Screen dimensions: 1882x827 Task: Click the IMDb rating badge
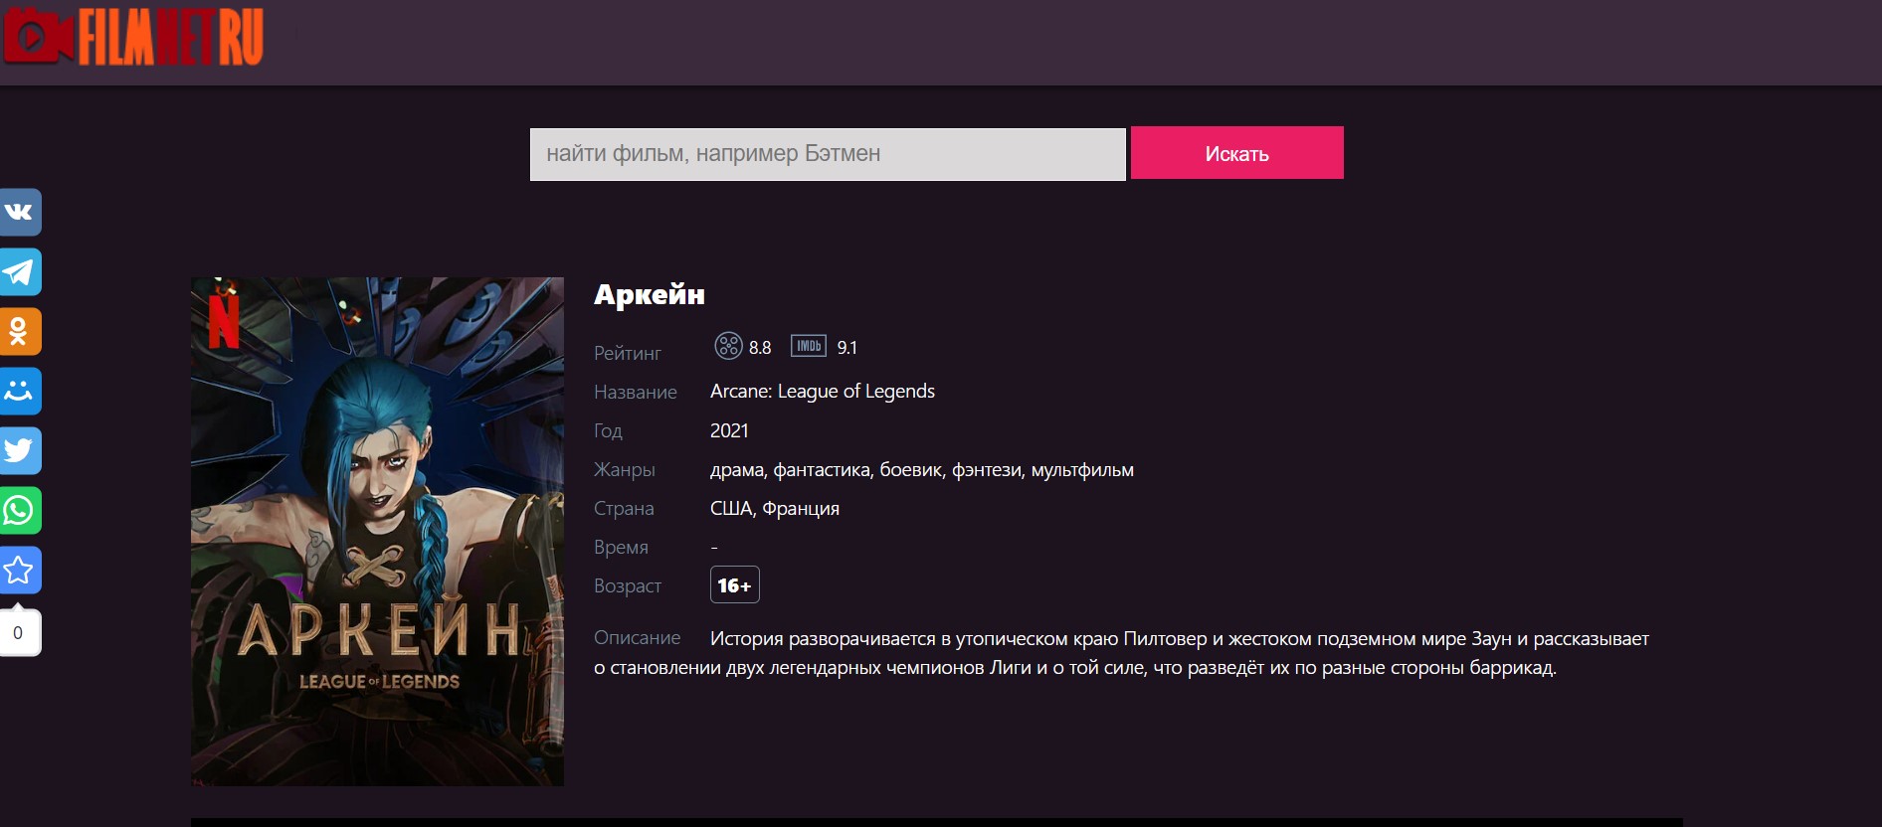(x=808, y=346)
